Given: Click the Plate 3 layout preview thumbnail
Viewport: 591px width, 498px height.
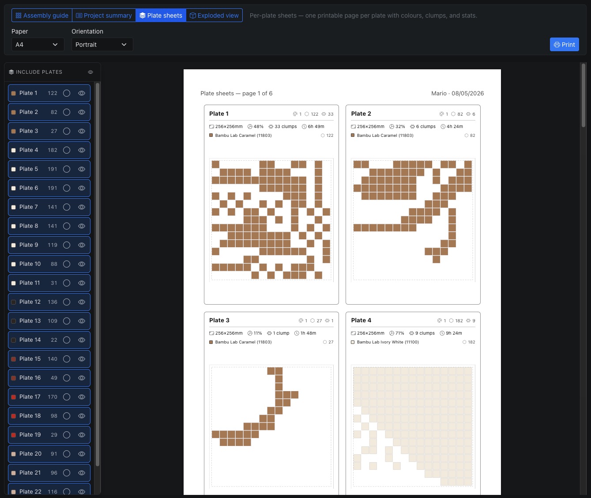Looking at the screenshot, I should tap(271, 426).
